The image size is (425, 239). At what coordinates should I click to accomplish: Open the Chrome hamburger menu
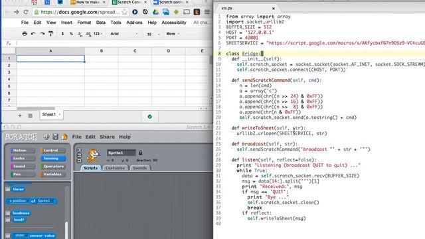(x=207, y=12)
